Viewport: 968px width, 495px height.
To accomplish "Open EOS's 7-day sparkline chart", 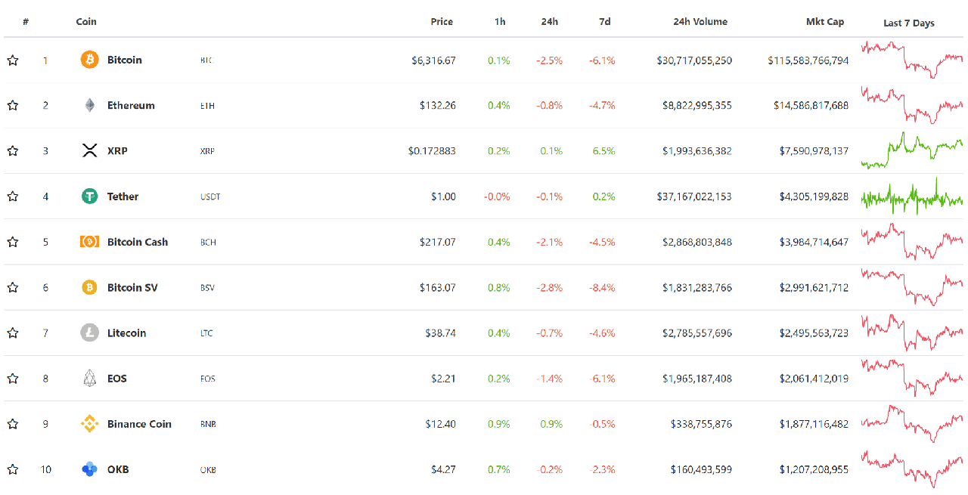I will pos(912,378).
